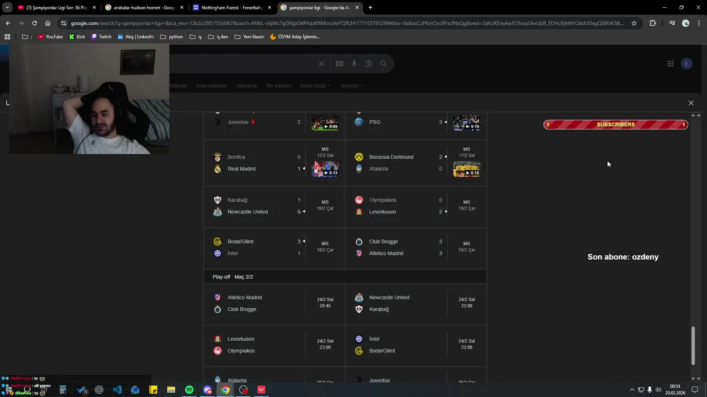
Task: Open the Leverkusen vs Olympiakos 24/2 fixture
Action: 275,345
